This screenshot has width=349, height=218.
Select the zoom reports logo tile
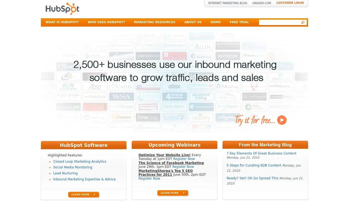[201, 107]
